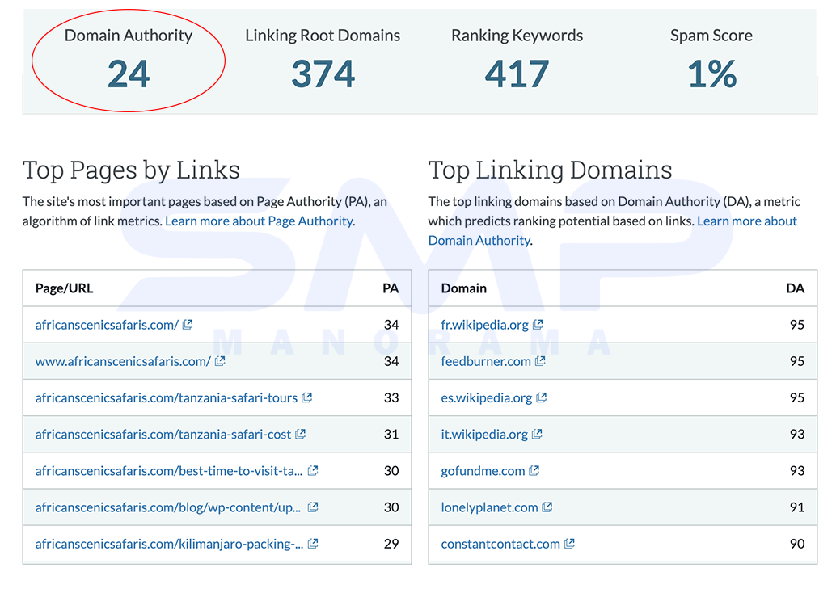Click the DA column header
The image size is (836, 593).
click(x=795, y=288)
